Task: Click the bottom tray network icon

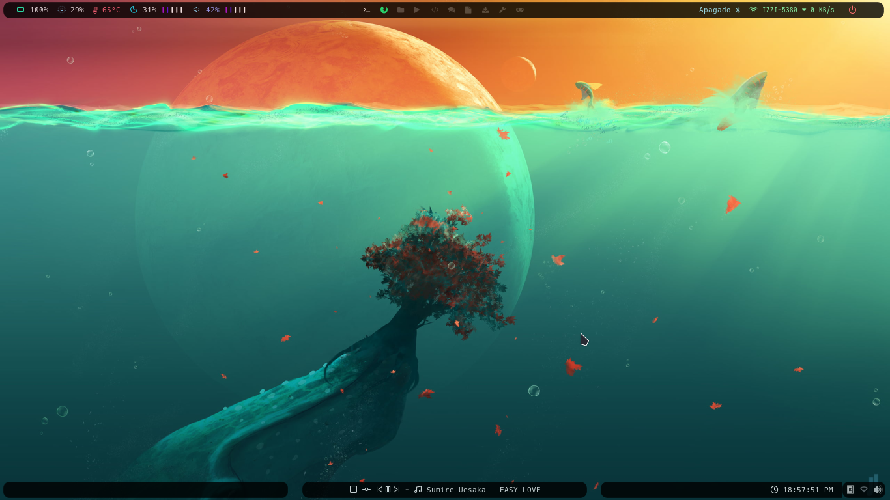Action: tap(864, 490)
